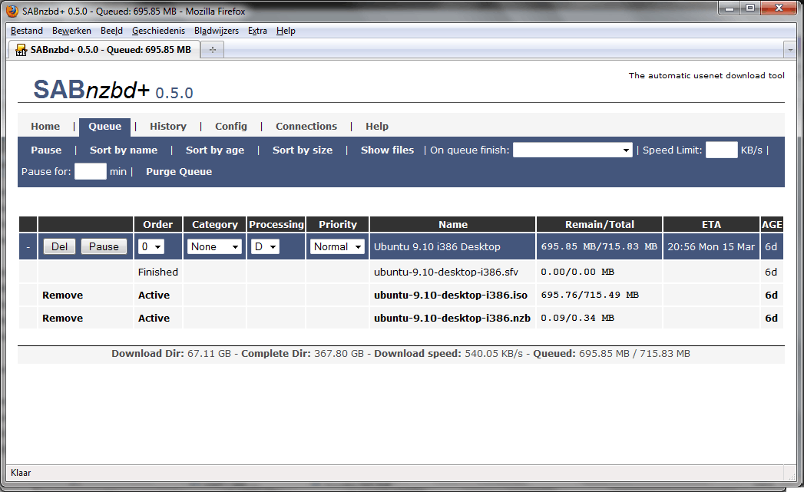This screenshot has height=492, width=804.
Task: Open the History page
Action: tap(168, 126)
